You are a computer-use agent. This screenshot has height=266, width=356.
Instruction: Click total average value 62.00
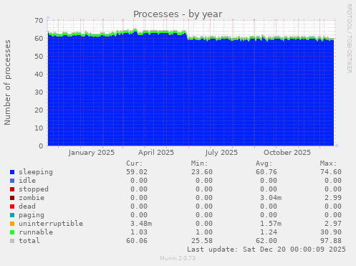pos(266,241)
